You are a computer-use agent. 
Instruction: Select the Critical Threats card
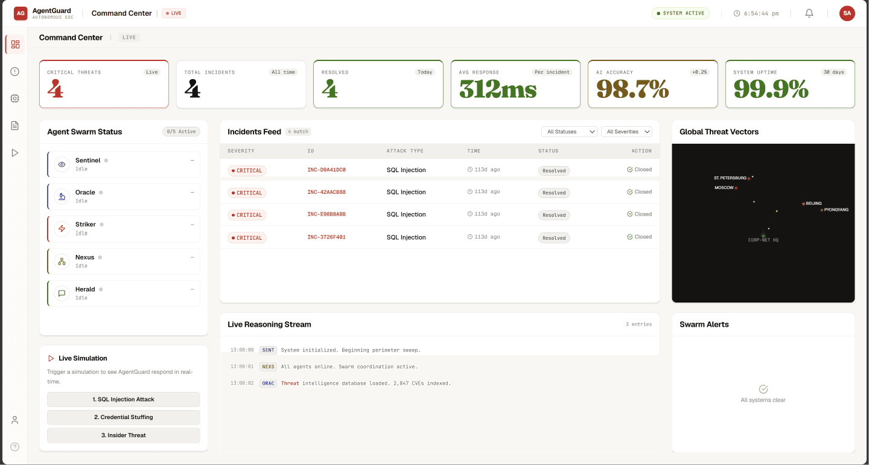104,84
